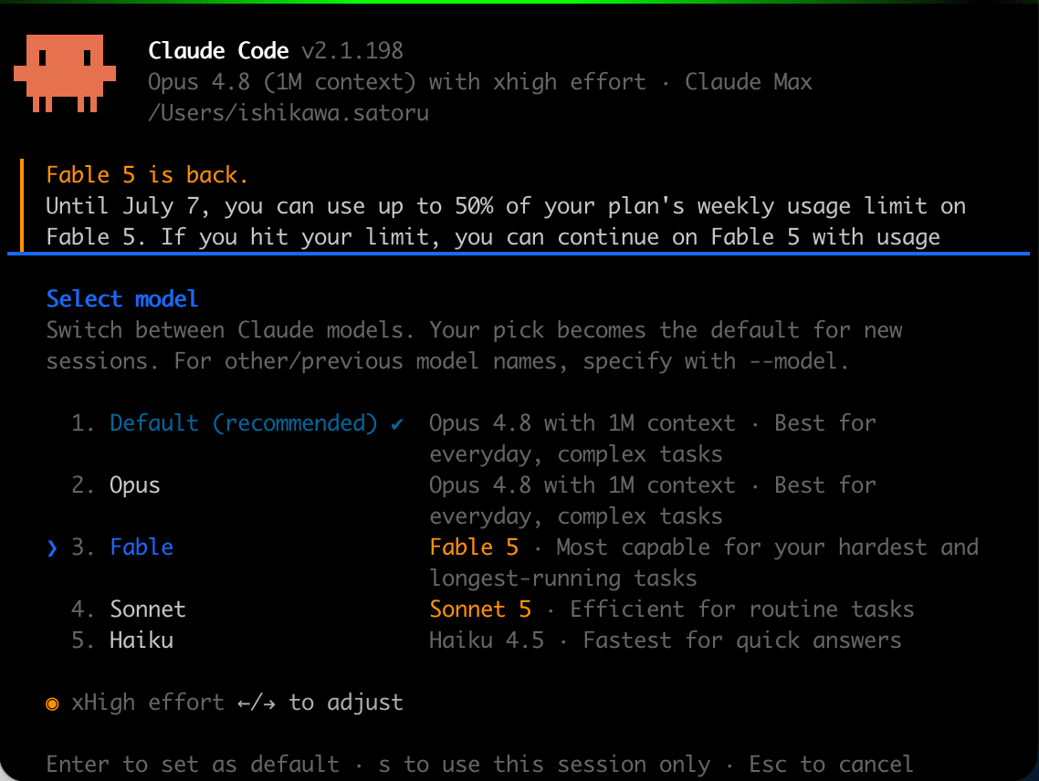Viewport: 1039px width, 781px height.
Task: Click 'Esc to cancel' hint
Action: [831, 765]
